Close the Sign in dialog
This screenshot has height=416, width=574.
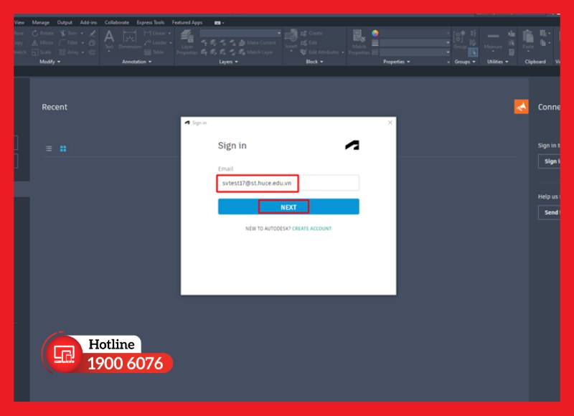click(390, 123)
